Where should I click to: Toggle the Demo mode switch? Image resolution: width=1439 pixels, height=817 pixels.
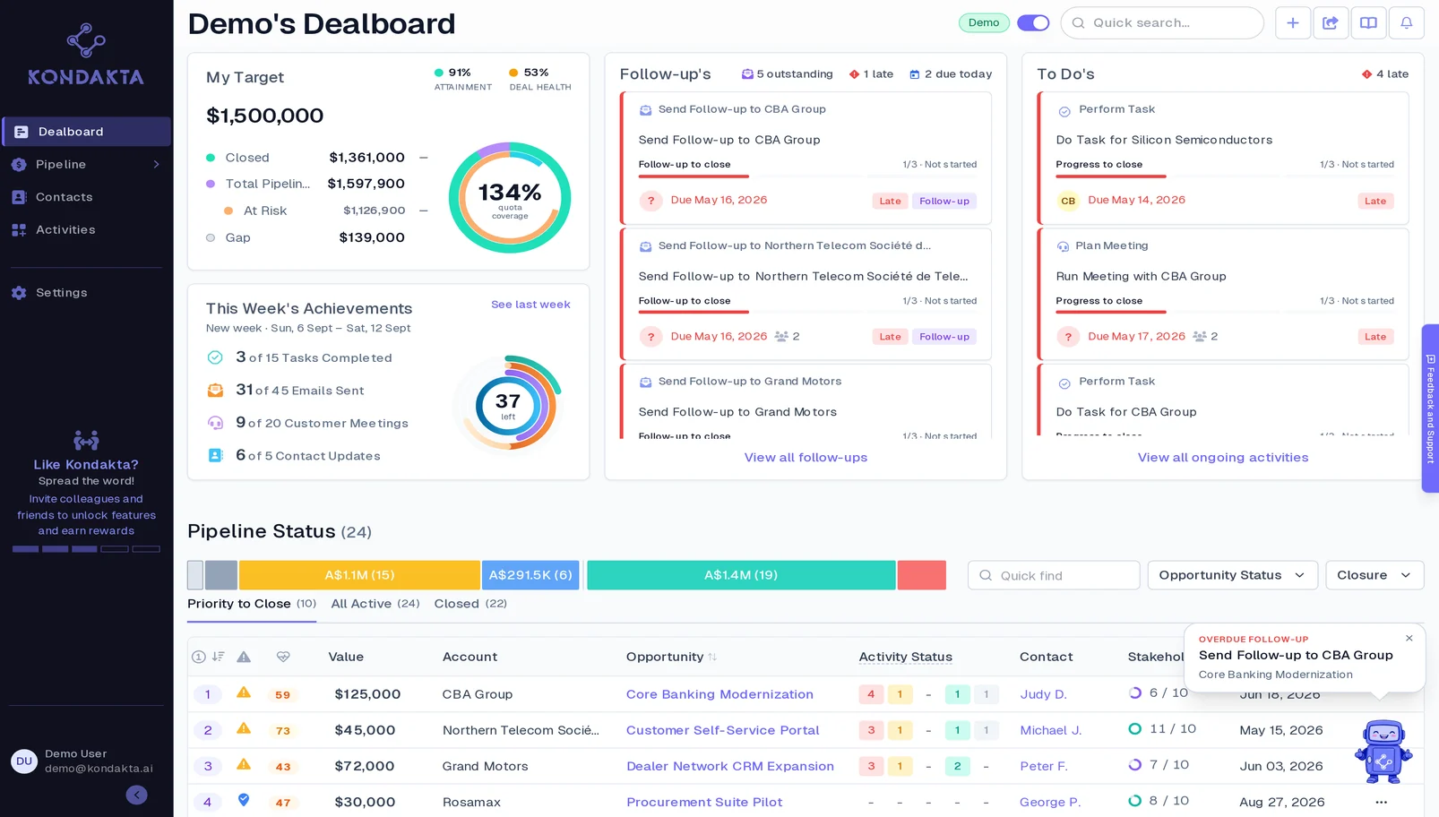click(1033, 23)
